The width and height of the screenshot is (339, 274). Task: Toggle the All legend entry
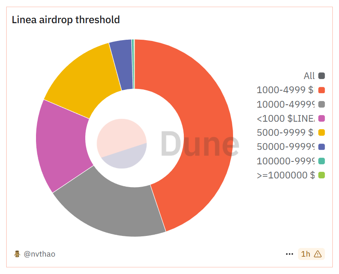point(314,76)
